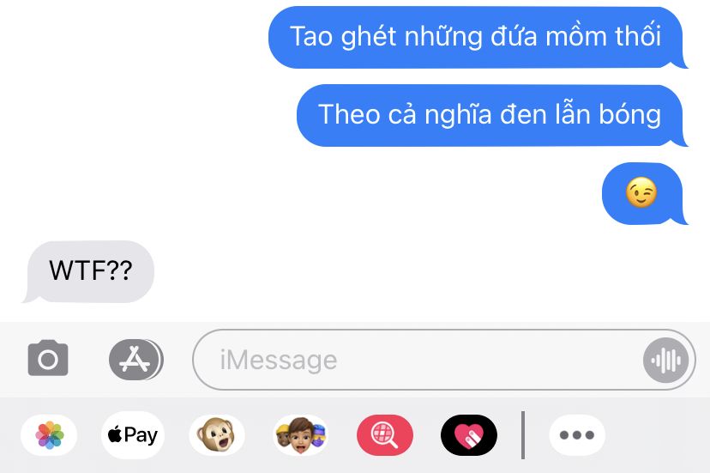The image size is (710, 473).
Task: Click the "iMessage" placeholder text
Action: [x=279, y=360]
